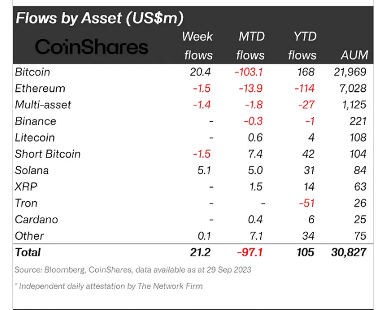This screenshot has height=310, width=381.
Task: Select the Short Bitcoin row label
Action: pos(48,154)
